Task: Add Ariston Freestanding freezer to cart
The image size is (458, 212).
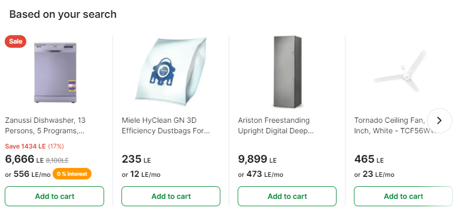Action: click(x=287, y=196)
